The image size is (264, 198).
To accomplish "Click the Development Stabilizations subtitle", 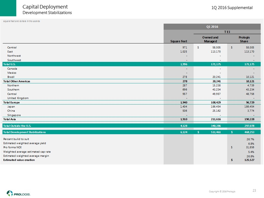I will click(47, 13).
